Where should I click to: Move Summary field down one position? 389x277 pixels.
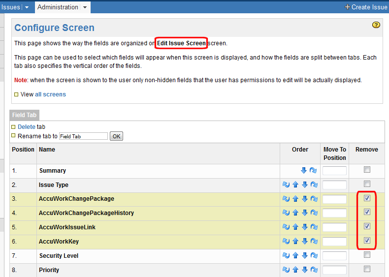pos(304,171)
